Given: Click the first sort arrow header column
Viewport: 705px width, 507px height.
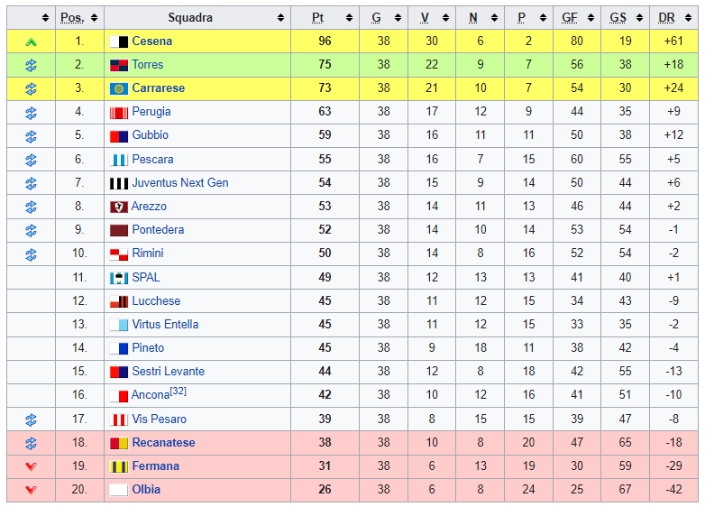Looking at the screenshot, I should tap(31, 18).
